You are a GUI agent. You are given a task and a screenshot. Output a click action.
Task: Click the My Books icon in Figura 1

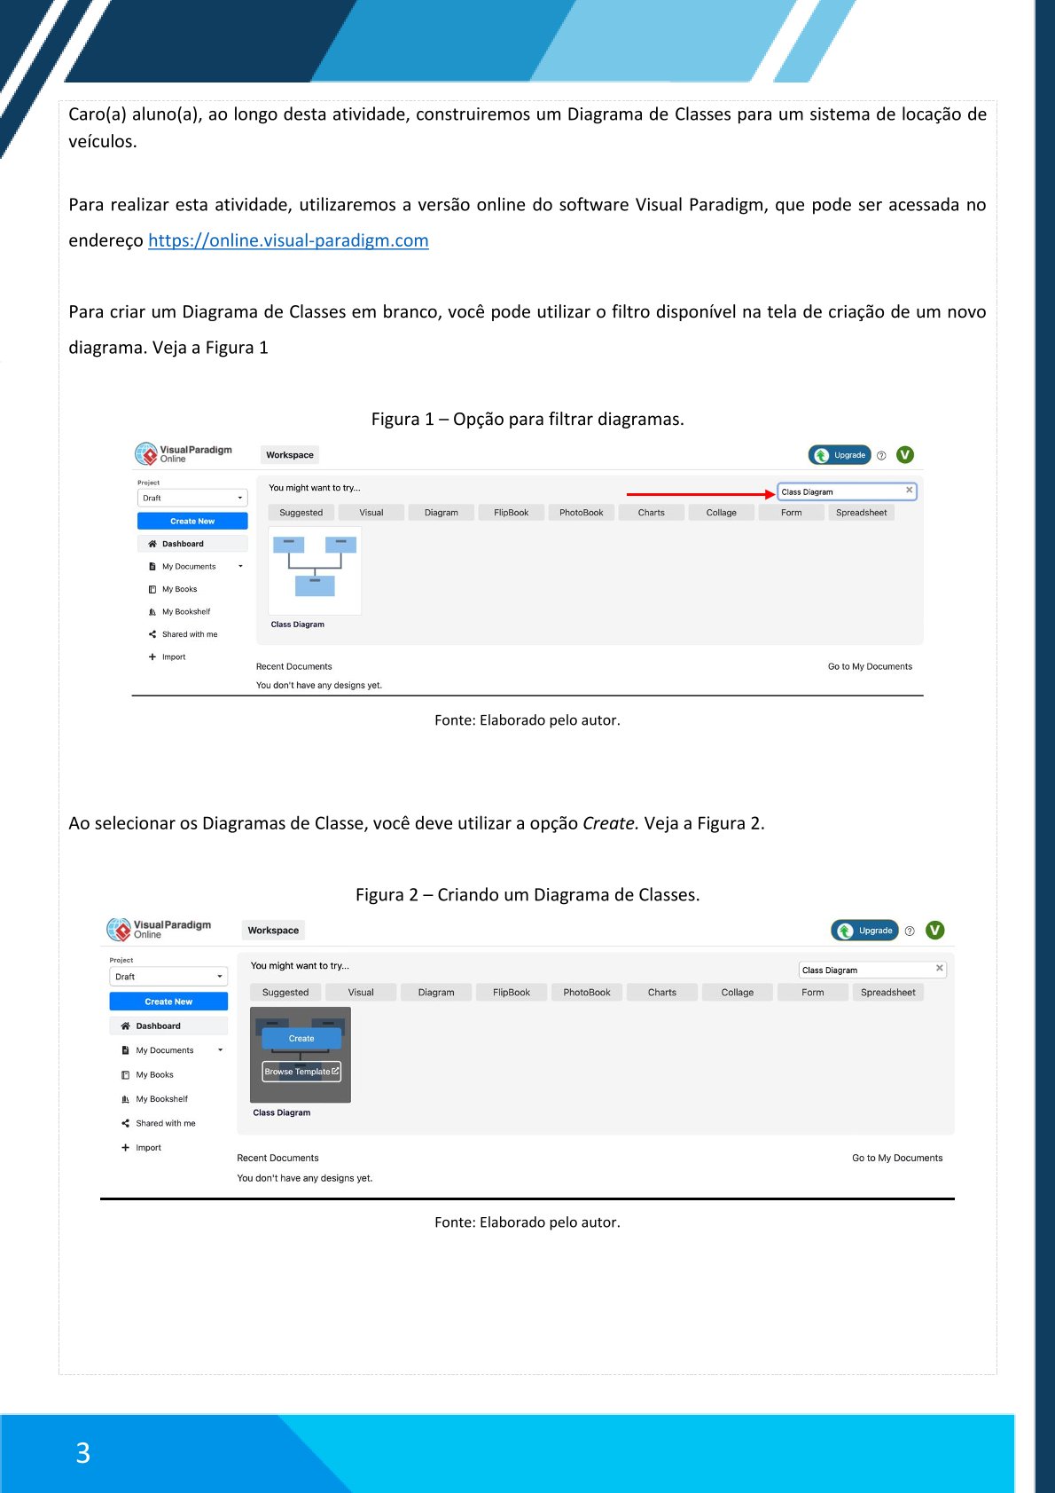point(152,589)
